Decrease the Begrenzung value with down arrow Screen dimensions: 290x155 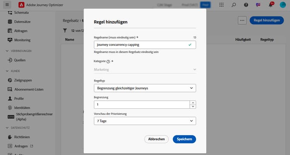click(x=193, y=106)
